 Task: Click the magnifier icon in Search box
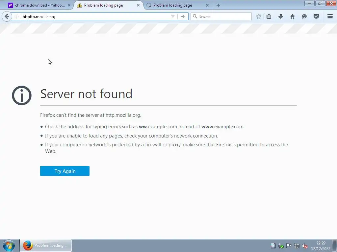(x=195, y=16)
